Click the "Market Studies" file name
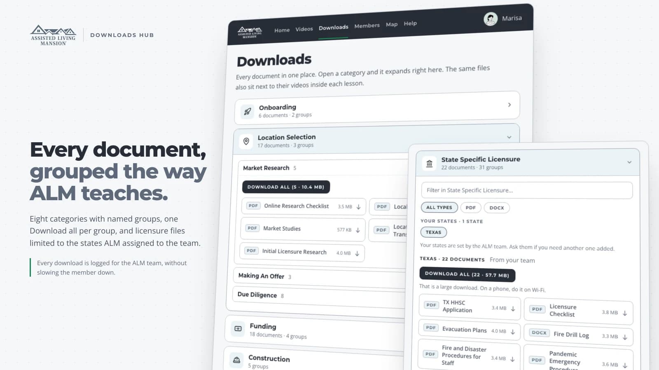 pos(282,229)
